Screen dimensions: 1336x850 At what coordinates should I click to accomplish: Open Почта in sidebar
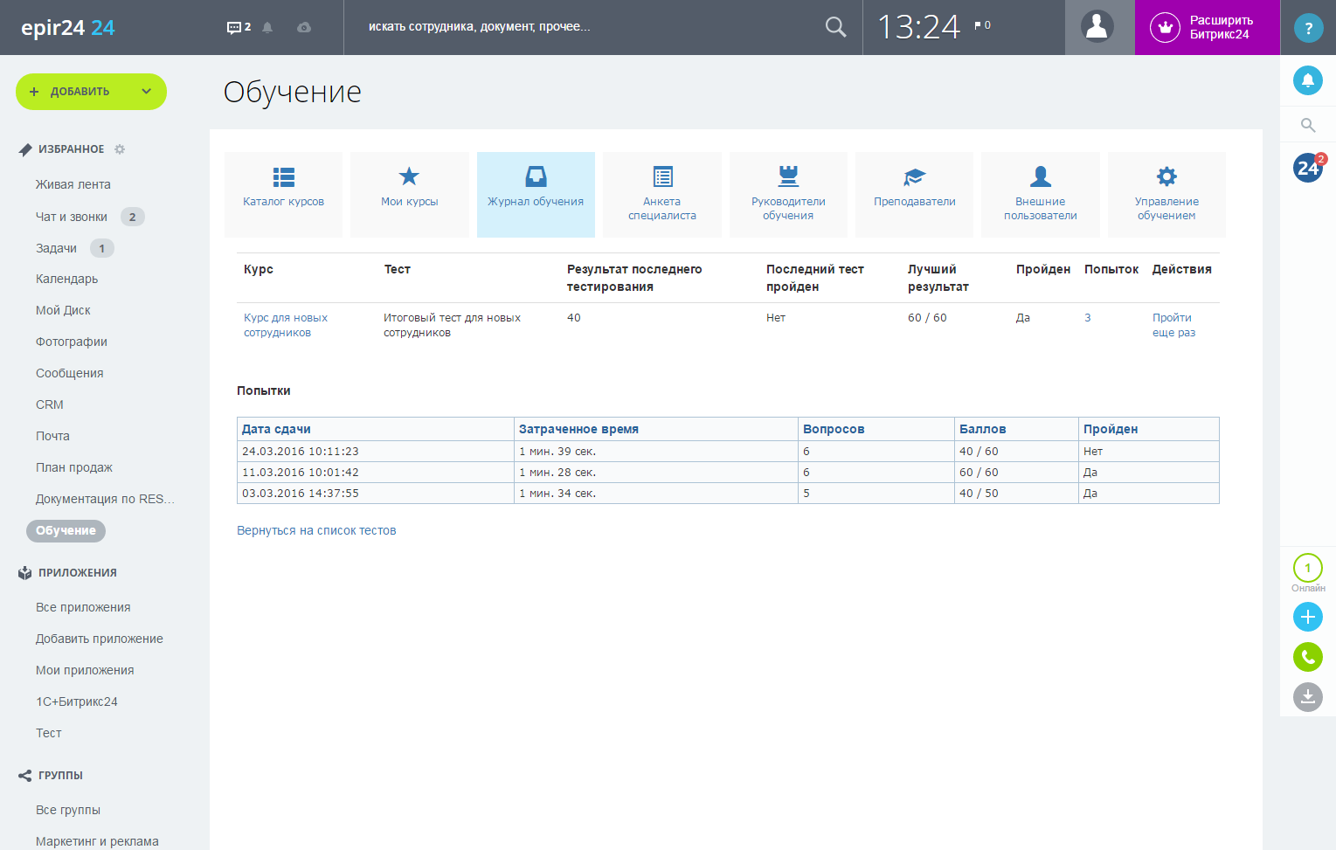[x=52, y=436]
